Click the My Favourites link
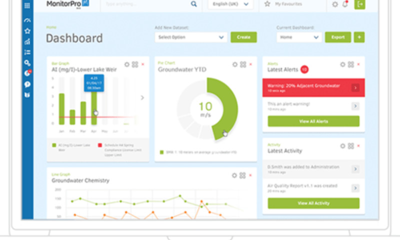Viewport: 400px width, 240px height. point(288,4)
